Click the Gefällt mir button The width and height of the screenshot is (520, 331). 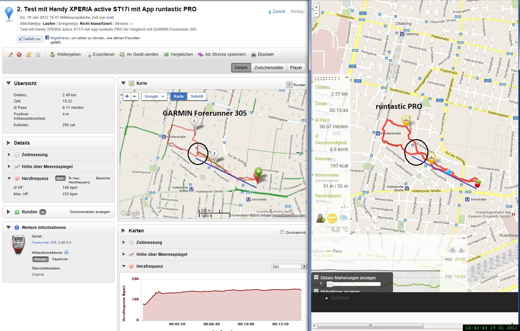(30, 39)
